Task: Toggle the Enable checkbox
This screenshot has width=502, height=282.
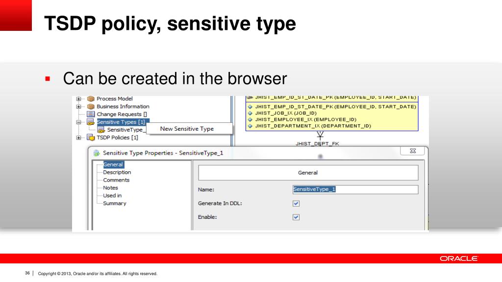Action: tap(296, 217)
